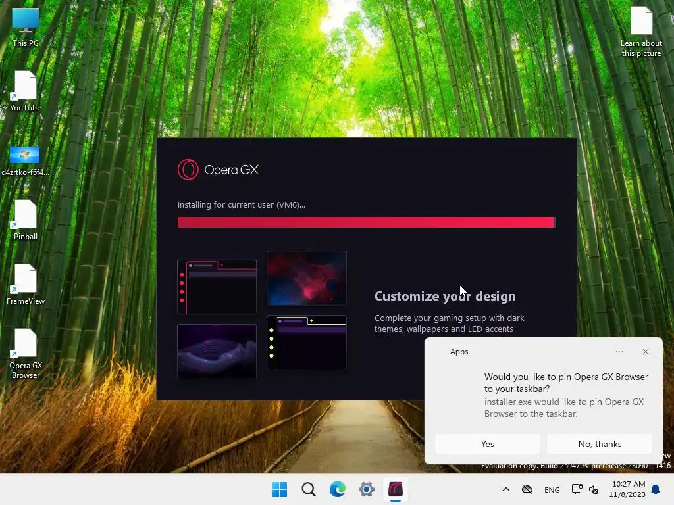Screen dimensions: 674x505
Task: Select the Pinball desktop shortcut
Action: (x=26, y=220)
